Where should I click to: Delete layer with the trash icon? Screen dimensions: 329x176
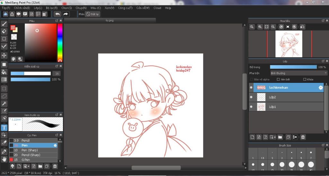303,137
